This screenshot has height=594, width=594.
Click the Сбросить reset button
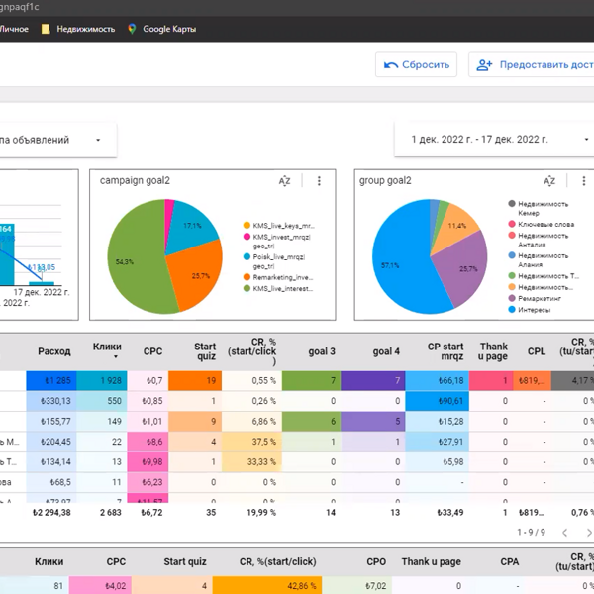tap(416, 65)
